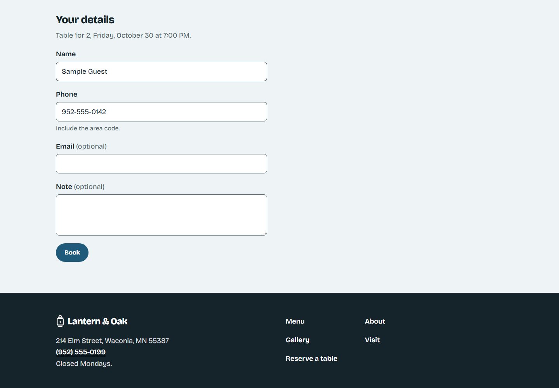
Task: Go to the Gallery footer link
Action: click(297, 340)
